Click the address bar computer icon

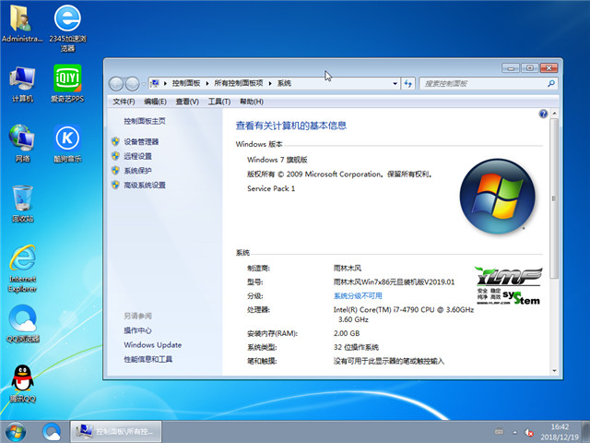point(155,83)
